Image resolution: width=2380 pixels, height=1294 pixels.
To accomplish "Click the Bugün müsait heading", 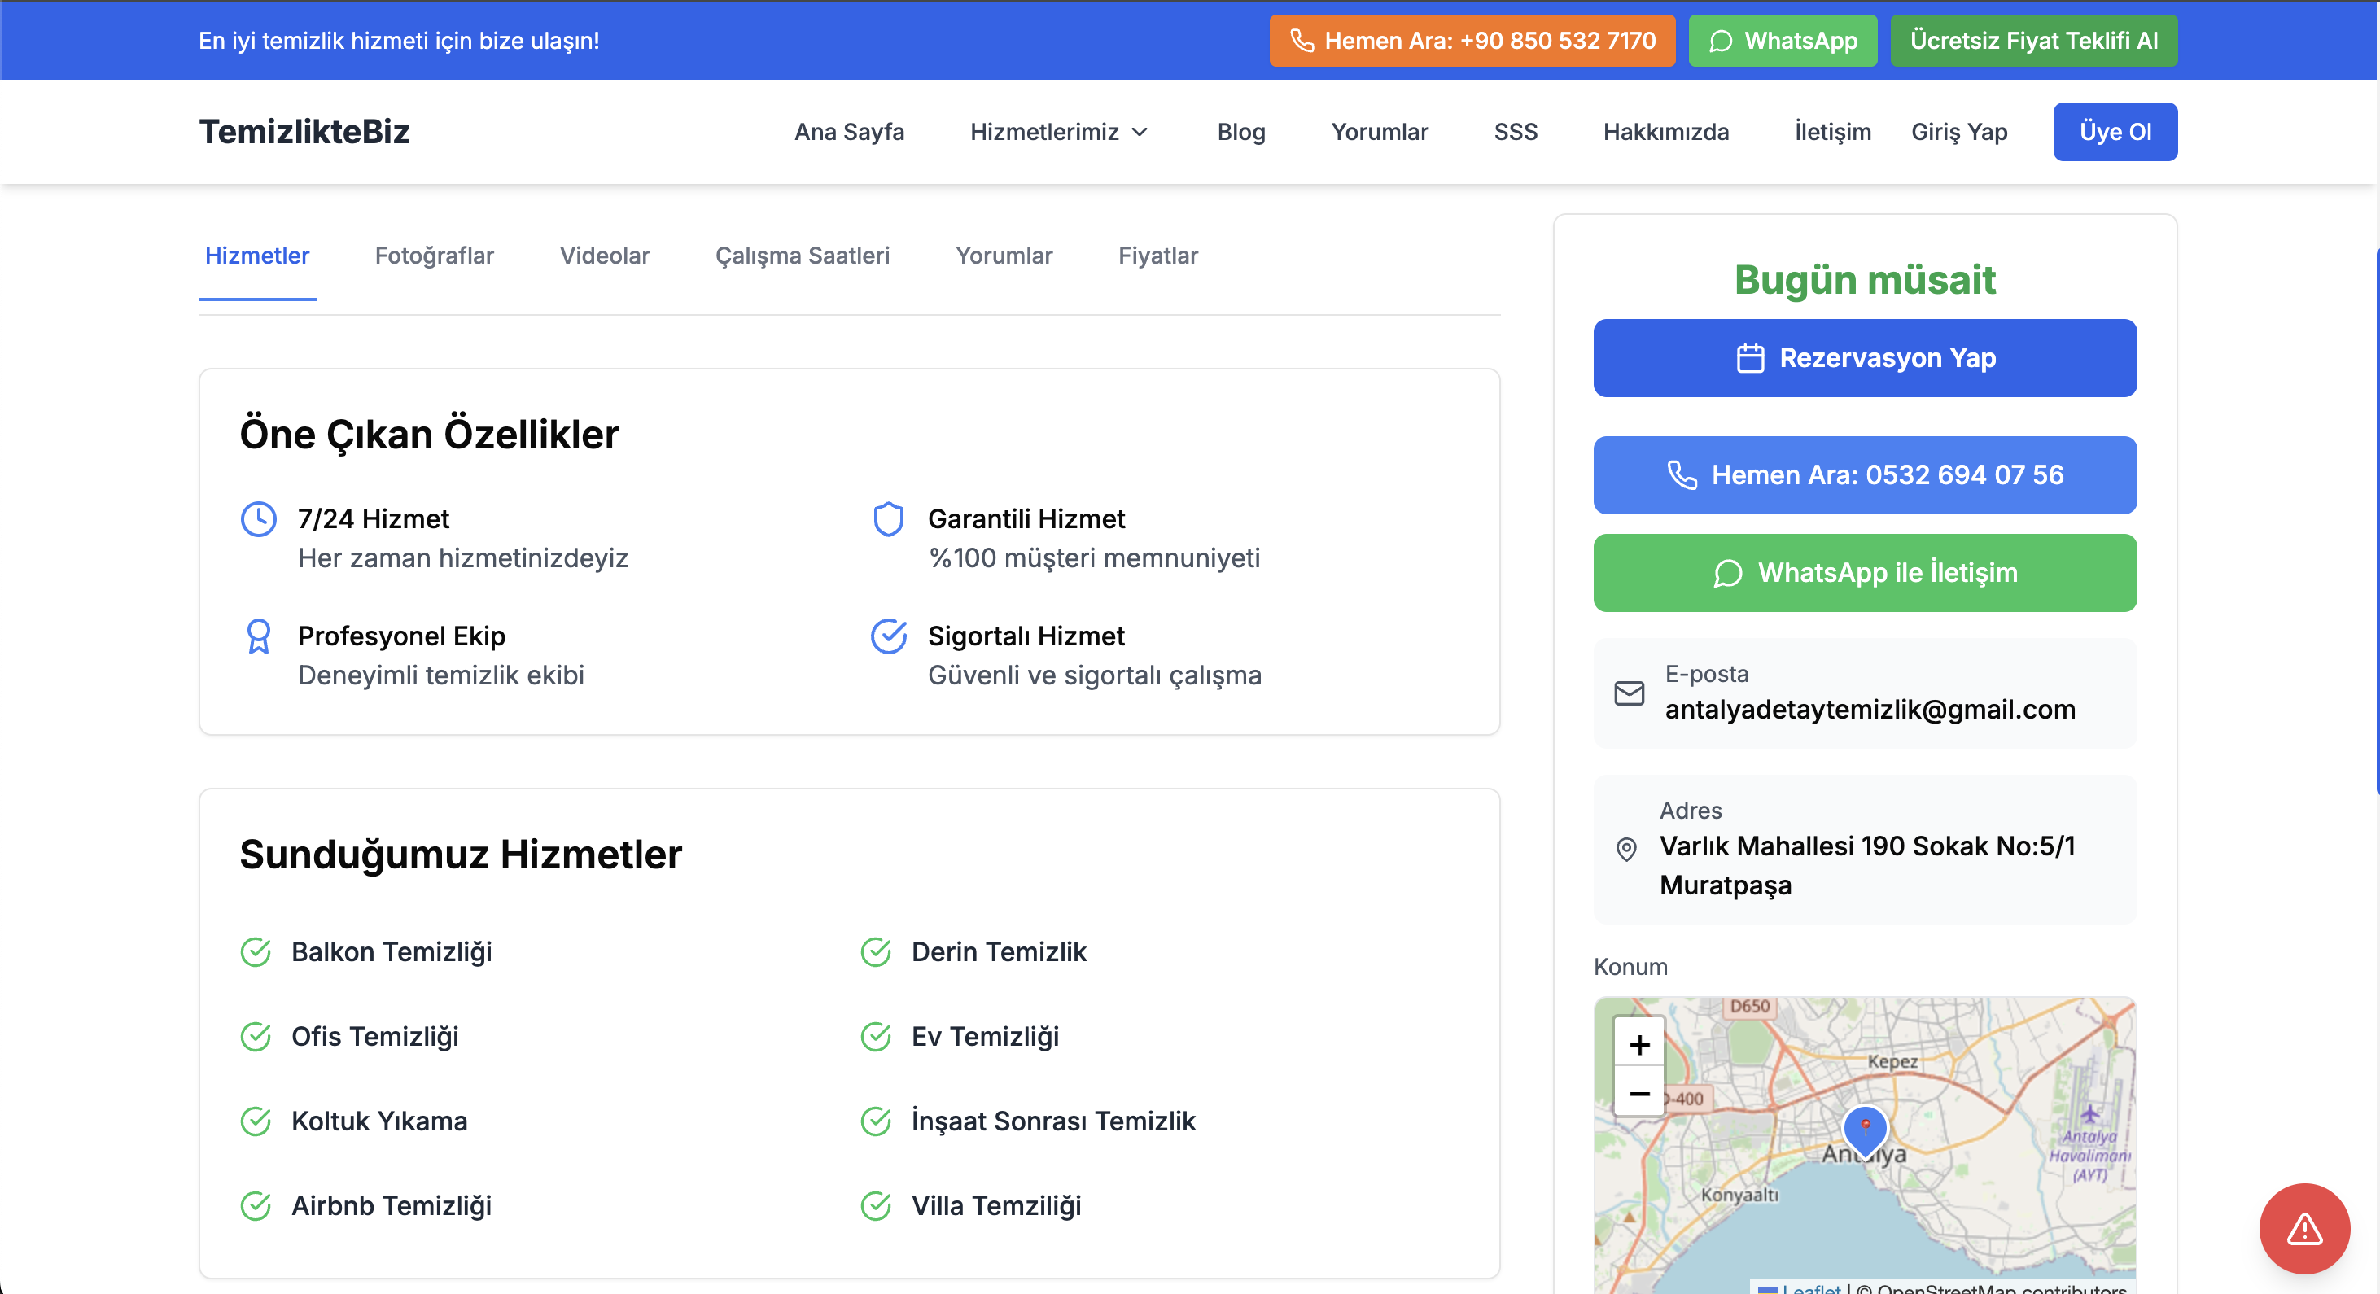I will point(1865,280).
